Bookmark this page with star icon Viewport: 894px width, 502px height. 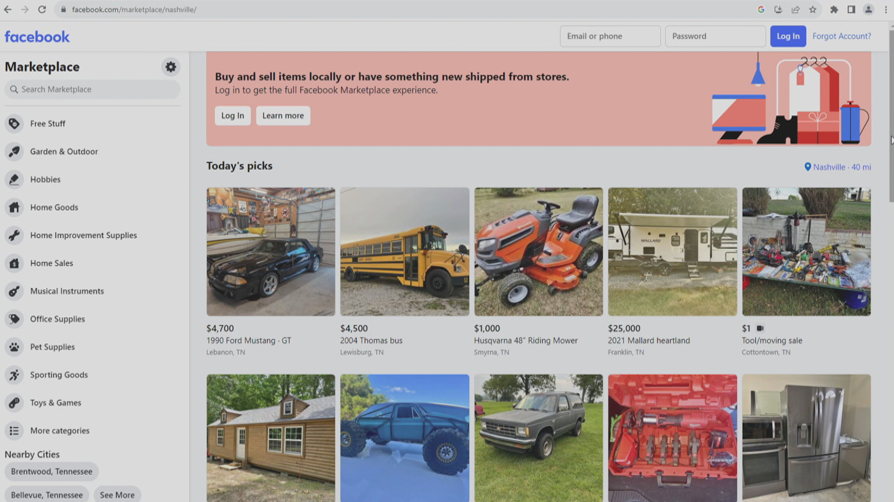coord(813,9)
